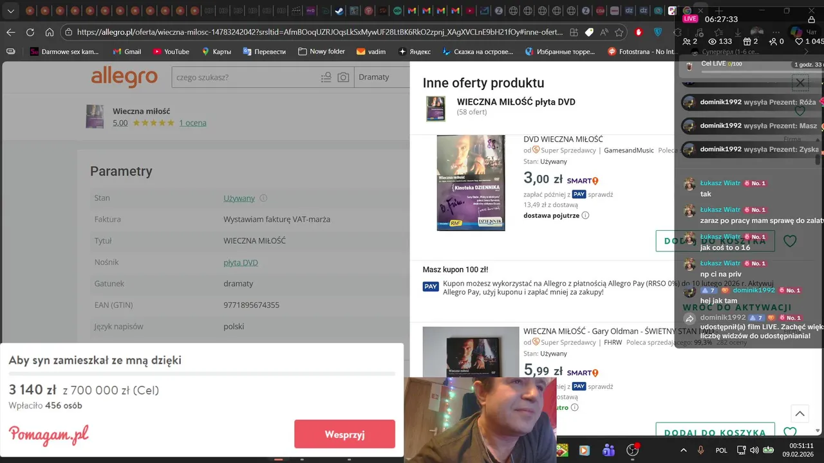Click chat message hej jak tam
This screenshot has height=463, width=824.
coord(718,301)
